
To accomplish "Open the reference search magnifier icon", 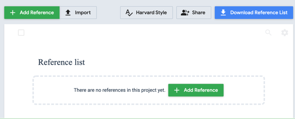I will tap(268, 33).
